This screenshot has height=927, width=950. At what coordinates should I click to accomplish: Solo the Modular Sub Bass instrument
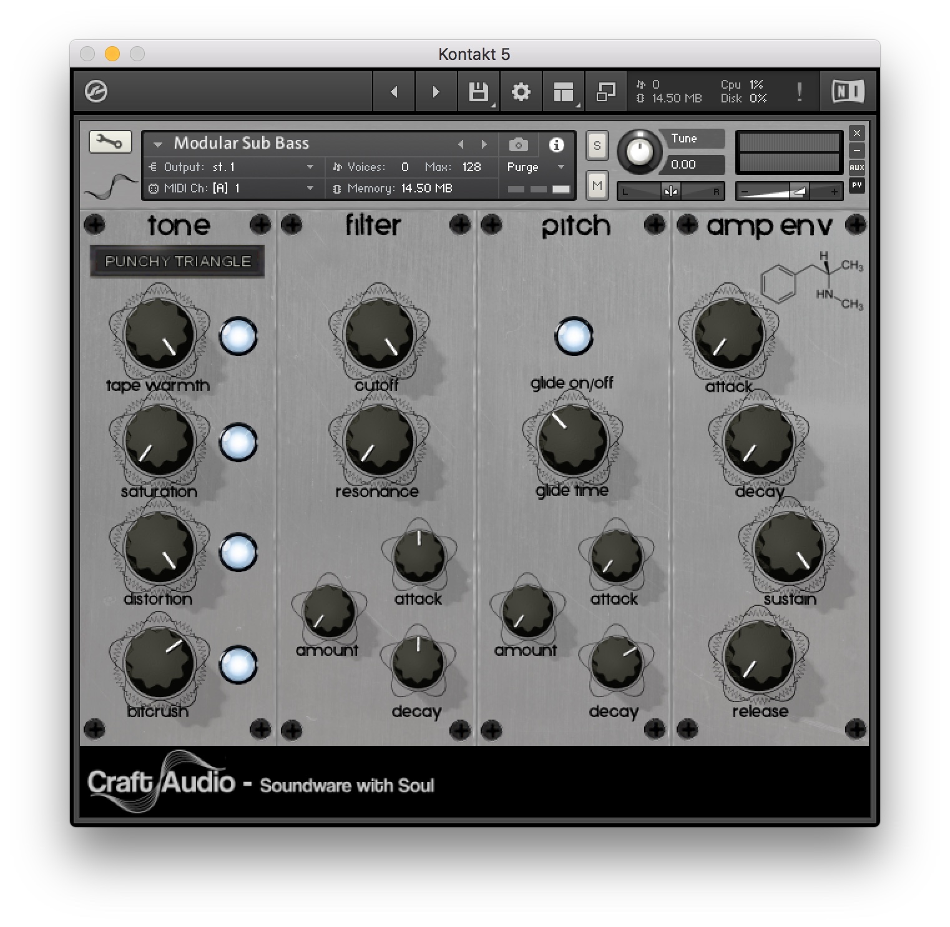597,145
